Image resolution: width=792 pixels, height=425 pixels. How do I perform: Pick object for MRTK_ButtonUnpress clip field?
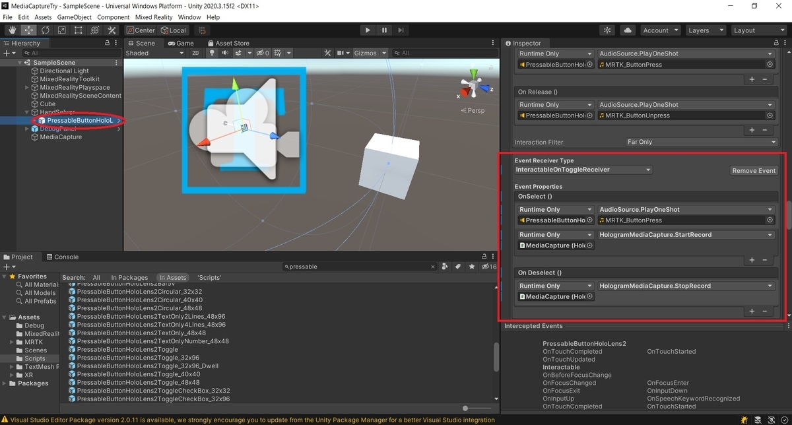(x=770, y=115)
